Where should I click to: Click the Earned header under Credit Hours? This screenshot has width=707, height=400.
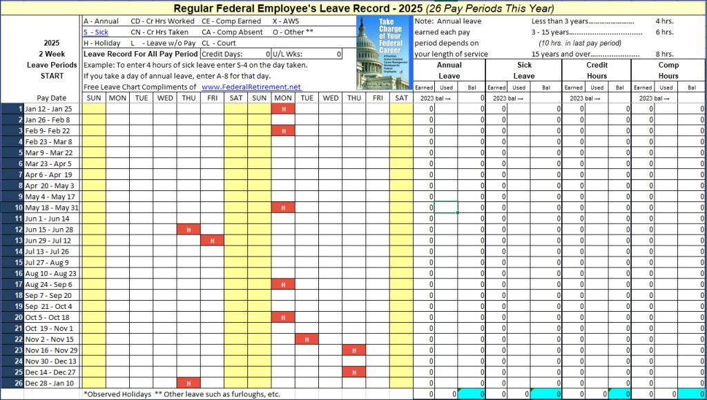[570, 87]
